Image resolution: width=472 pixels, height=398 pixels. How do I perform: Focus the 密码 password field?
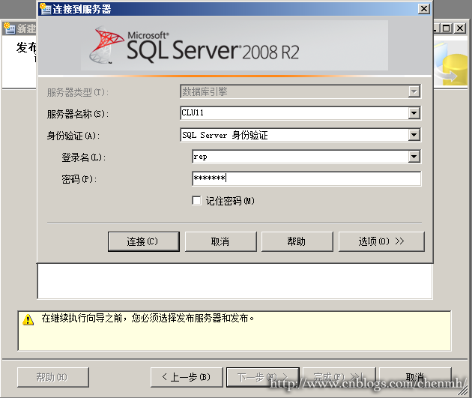[x=306, y=179]
